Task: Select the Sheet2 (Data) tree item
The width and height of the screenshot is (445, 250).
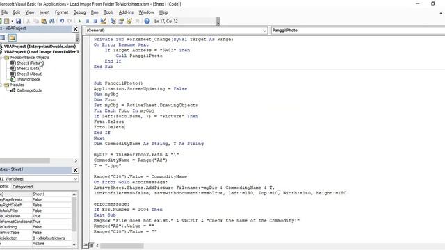Action: pos(29,68)
